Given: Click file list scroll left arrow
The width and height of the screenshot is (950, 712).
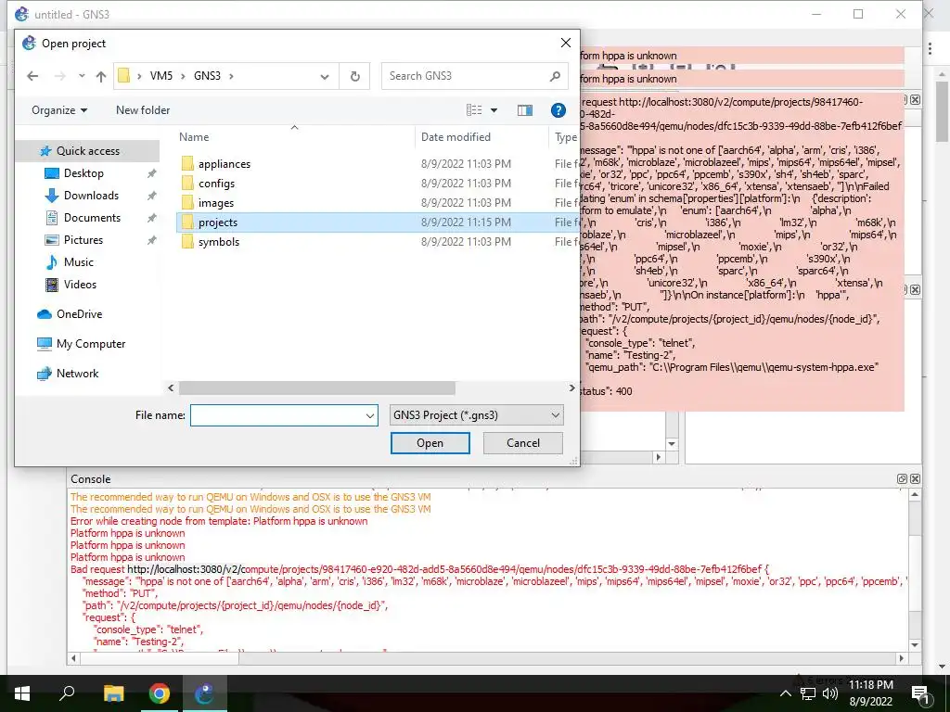Looking at the screenshot, I should click(x=171, y=388).
